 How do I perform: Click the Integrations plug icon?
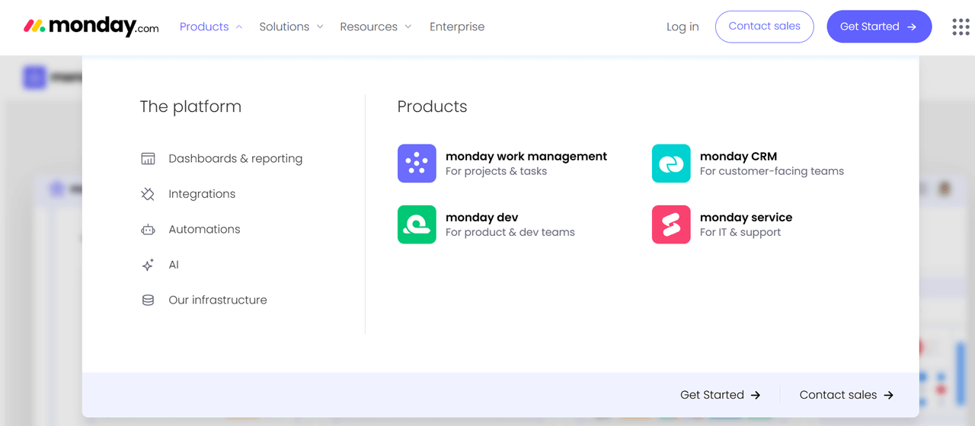click(x=148, y=194)
